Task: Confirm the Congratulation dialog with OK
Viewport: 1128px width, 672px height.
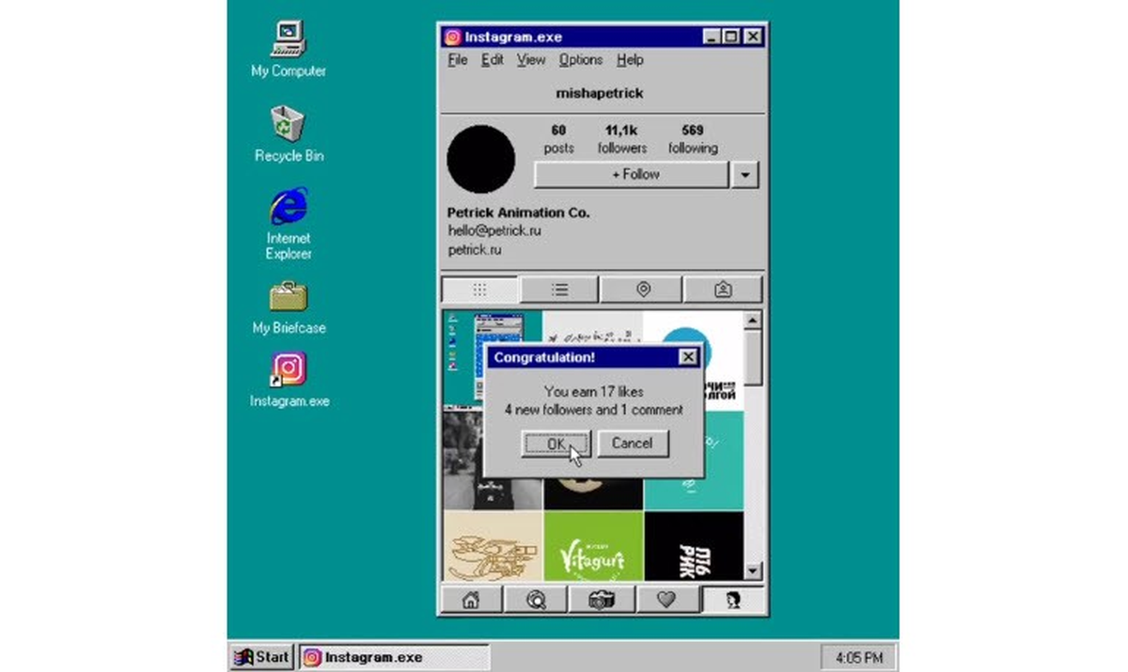Action: pos(556,444)
